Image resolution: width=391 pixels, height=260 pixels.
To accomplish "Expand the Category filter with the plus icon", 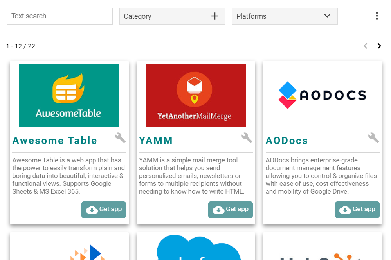I will 215,16.
